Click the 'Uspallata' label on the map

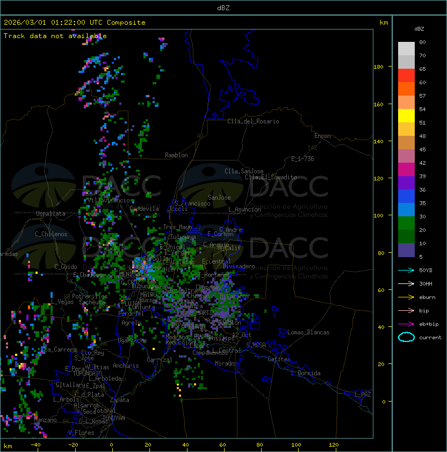(x=51, y=214)
